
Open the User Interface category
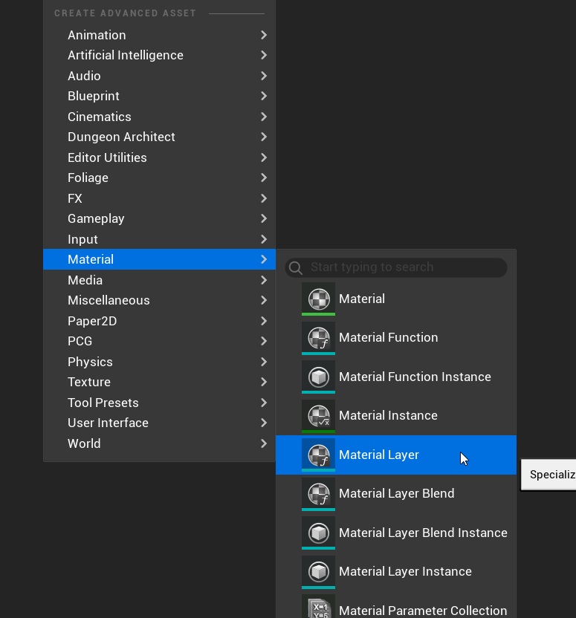point(108,423)
